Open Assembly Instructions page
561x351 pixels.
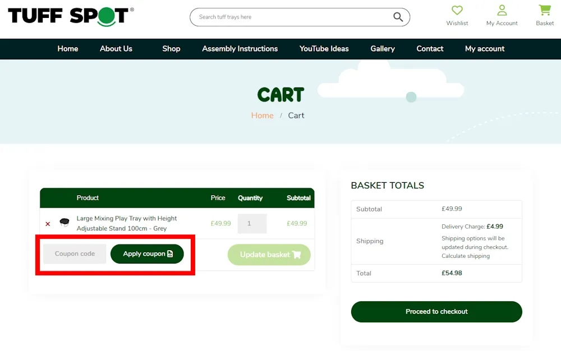240,49
